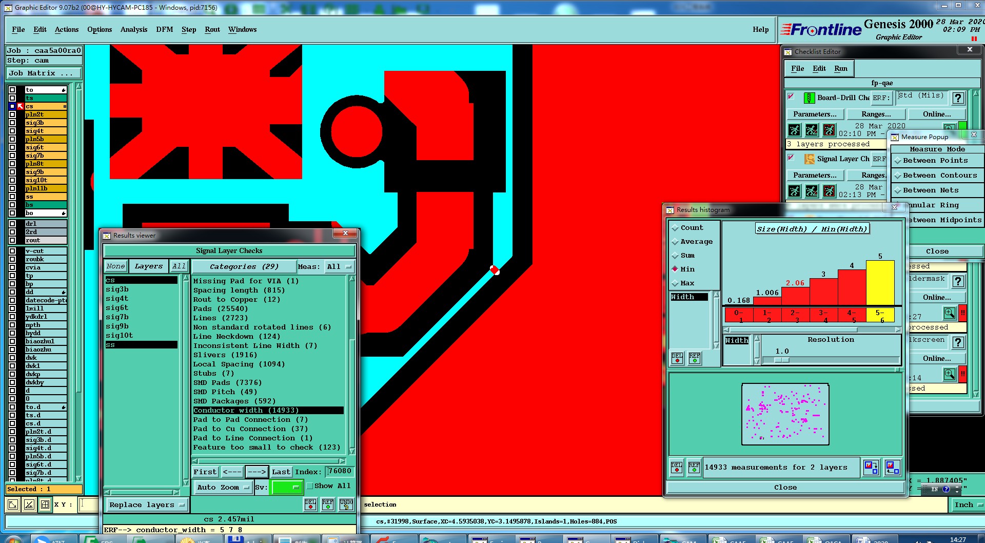Viewport: 985px width, 543px height.
Task: Open the green Sv color dropdown
Action: [286, 487]
